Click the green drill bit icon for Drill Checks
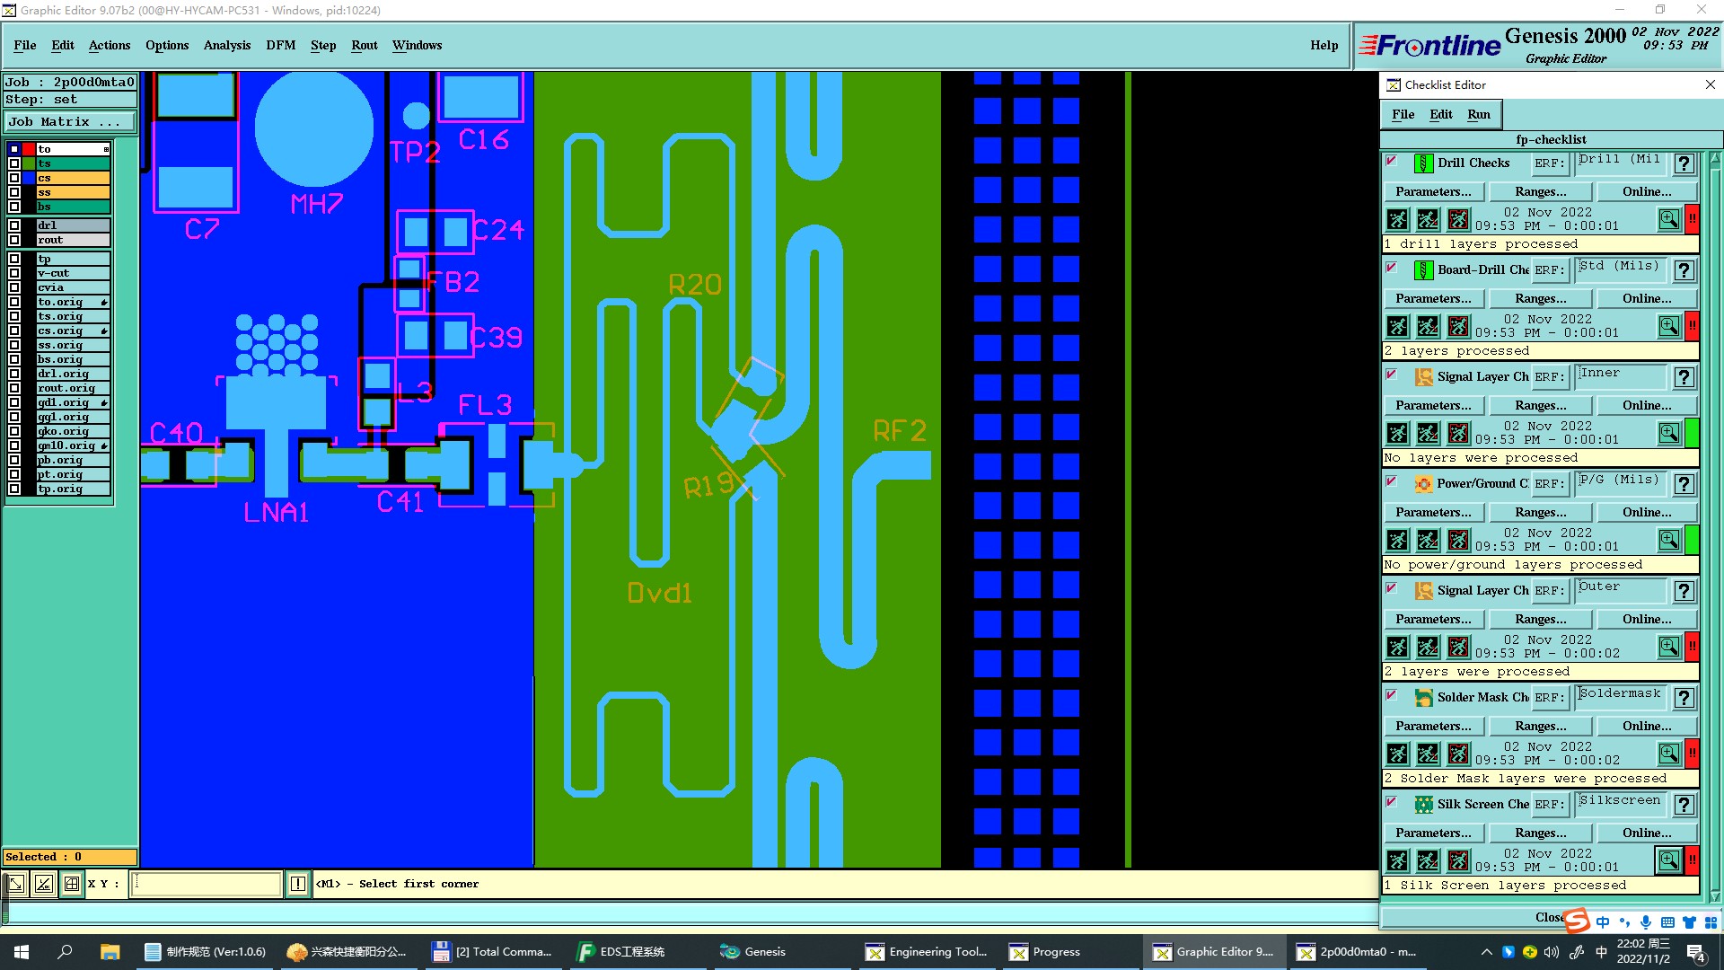The image size is (1724, 970). (1423, 163)
